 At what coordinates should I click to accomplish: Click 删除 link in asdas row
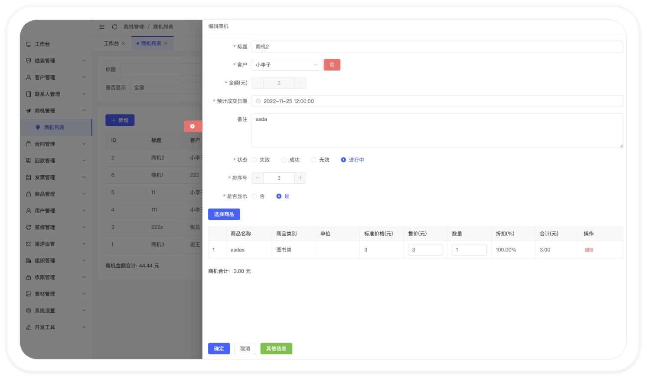[589, 250]
